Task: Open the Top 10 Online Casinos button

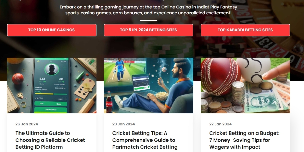Action: 51,30
